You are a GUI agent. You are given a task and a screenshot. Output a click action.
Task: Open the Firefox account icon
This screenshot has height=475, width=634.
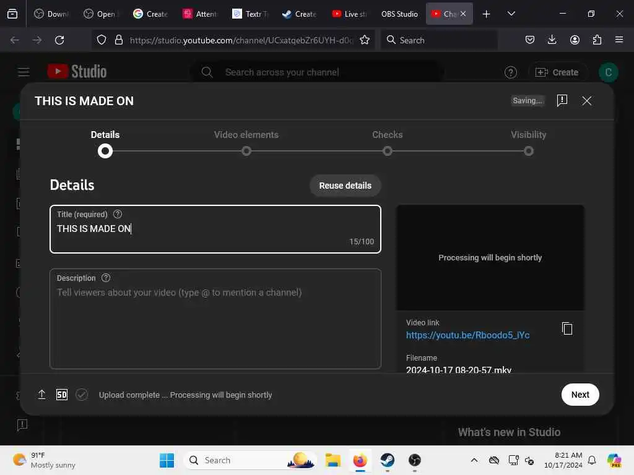point(575,40)
